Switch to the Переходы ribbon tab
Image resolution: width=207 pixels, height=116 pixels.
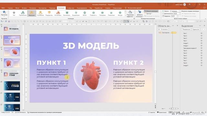click(x=52, y=8)
